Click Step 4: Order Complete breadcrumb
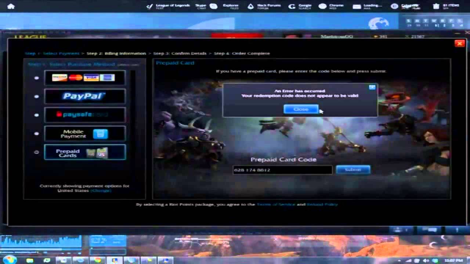This screenshot has height=264, width=470. point(242,54)
